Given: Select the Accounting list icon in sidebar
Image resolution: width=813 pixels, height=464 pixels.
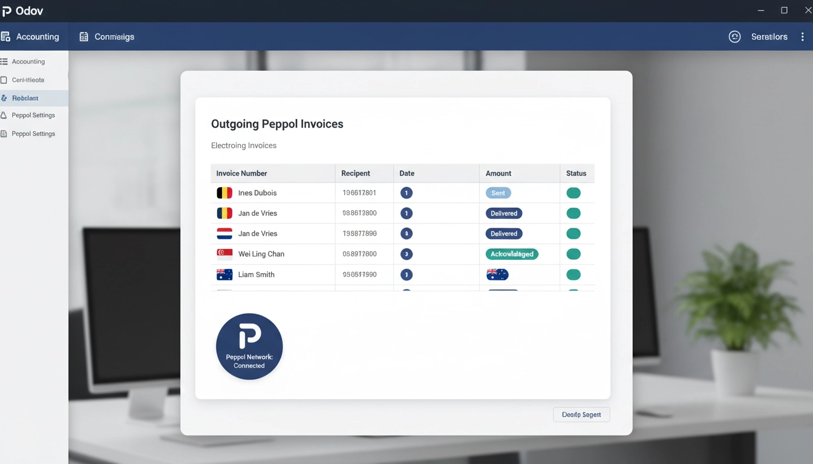Looking at the screenshot, I should [x=5, y=61].
